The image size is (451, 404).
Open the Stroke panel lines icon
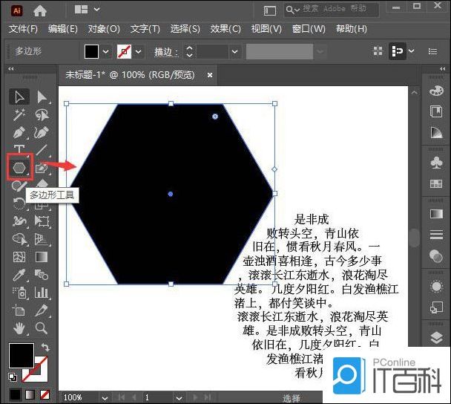(x=436, y=235)
